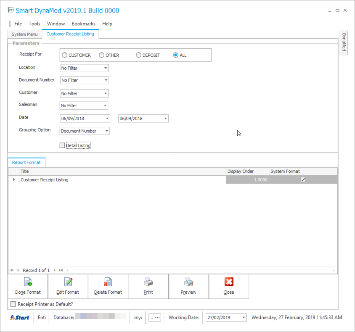Image resolution: width=355 pixels, height=332 pixels.
Task: Open the Document Number filter dropdown
Action: (106, 80)
